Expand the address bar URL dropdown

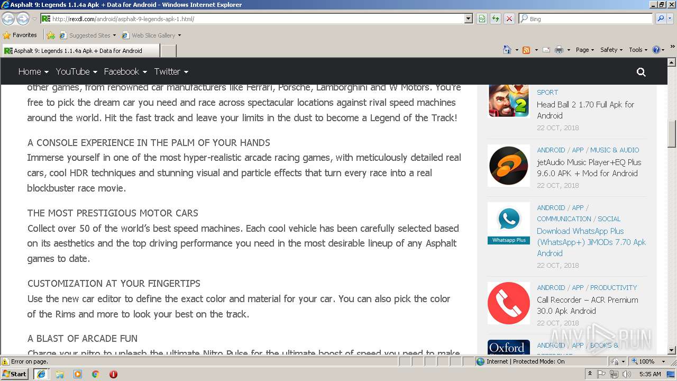[468, 19]
